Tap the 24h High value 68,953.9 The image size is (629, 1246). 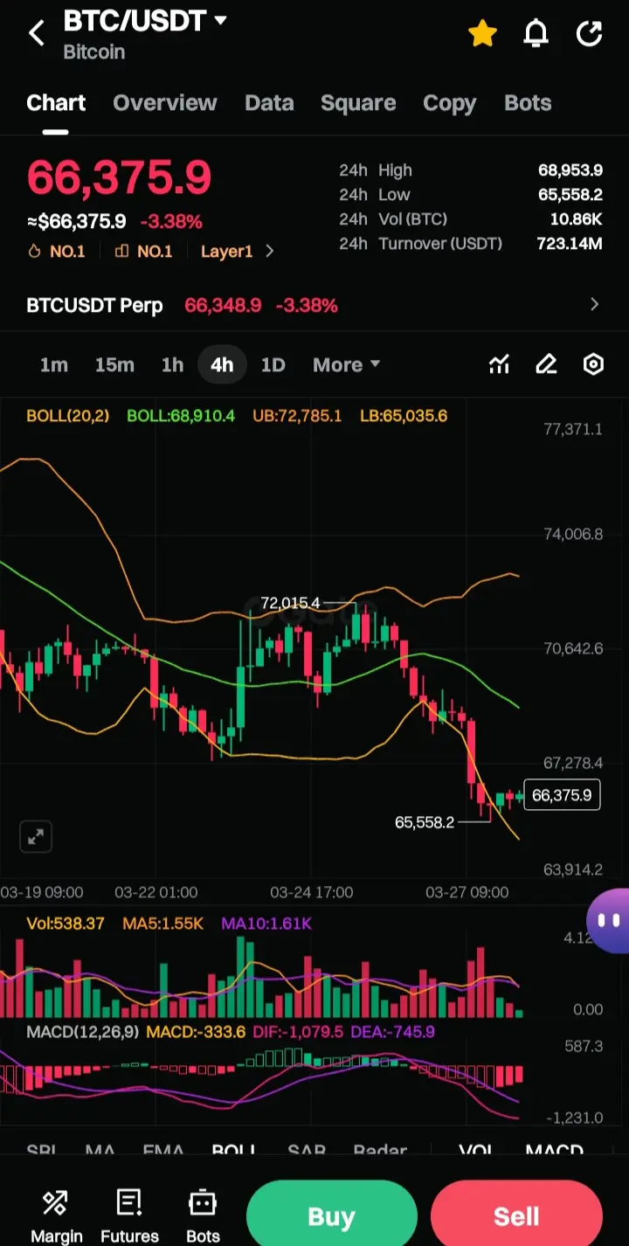(x=570, y=170)
